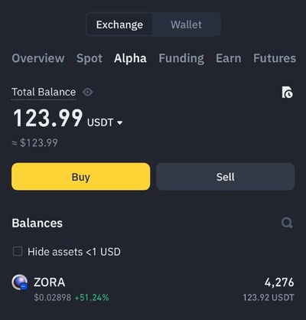The width and height of the screenshot is (306, 320).
Task: Go to the Funding tab
Action: click(181, 58)
